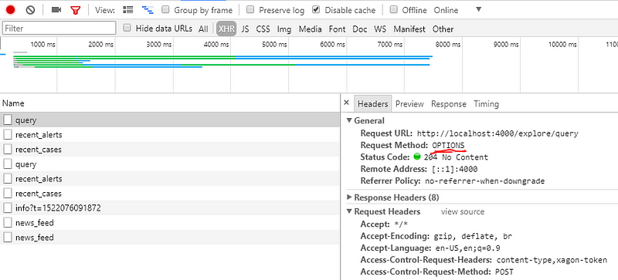618x280 pixels.
Task: Stop recording network log with red button
Action: pos(11,10)
